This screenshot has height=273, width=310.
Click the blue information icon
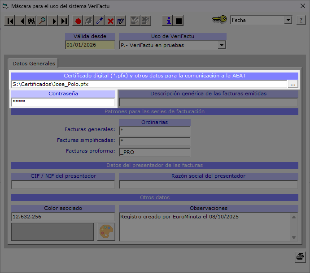pos(168,21)
